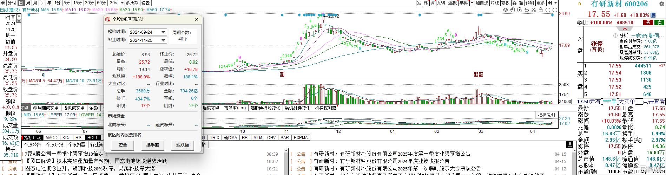Select the 分时 intraday view

(12, 3)
